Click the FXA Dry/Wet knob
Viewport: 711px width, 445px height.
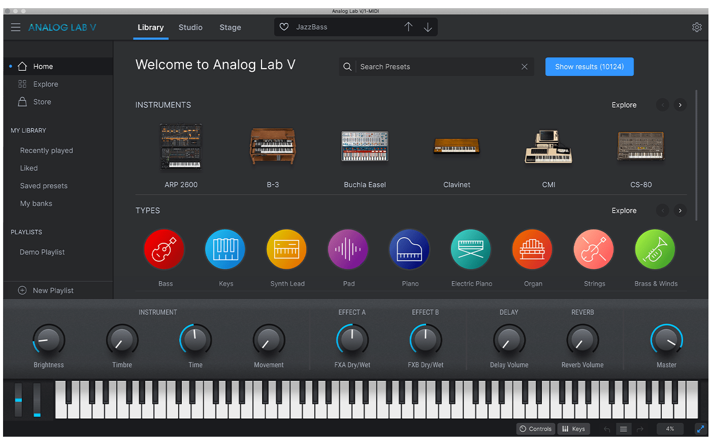pos(352,340)
